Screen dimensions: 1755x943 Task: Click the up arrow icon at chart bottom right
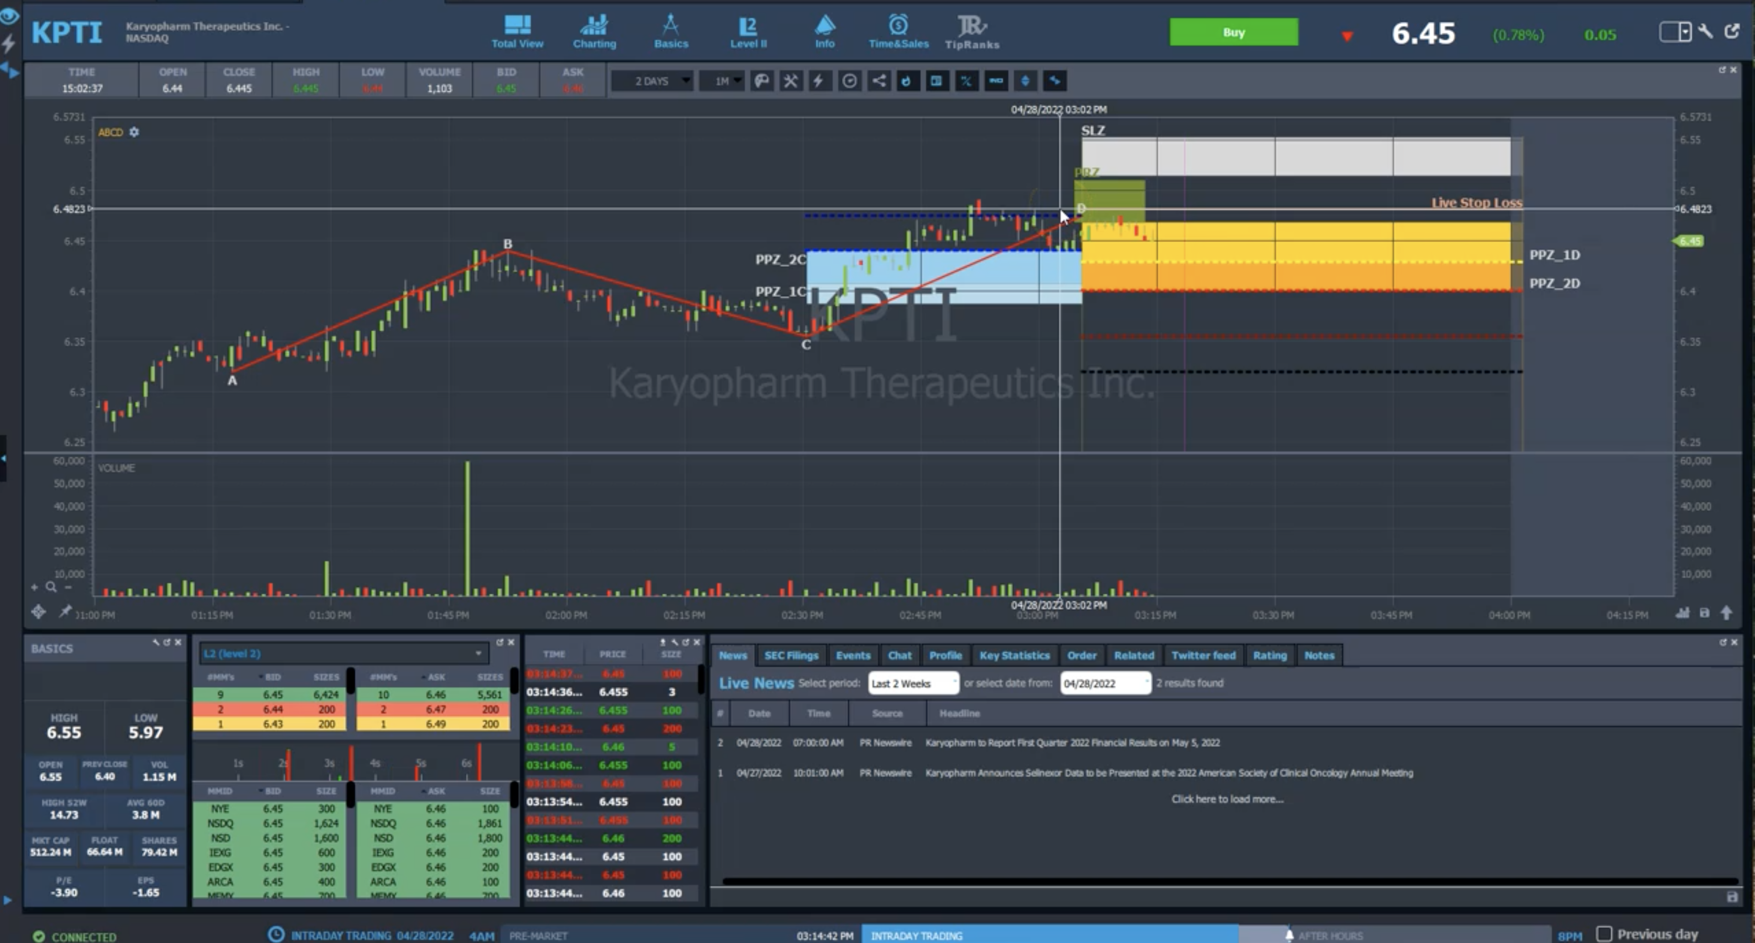[x=1726, y=613]
